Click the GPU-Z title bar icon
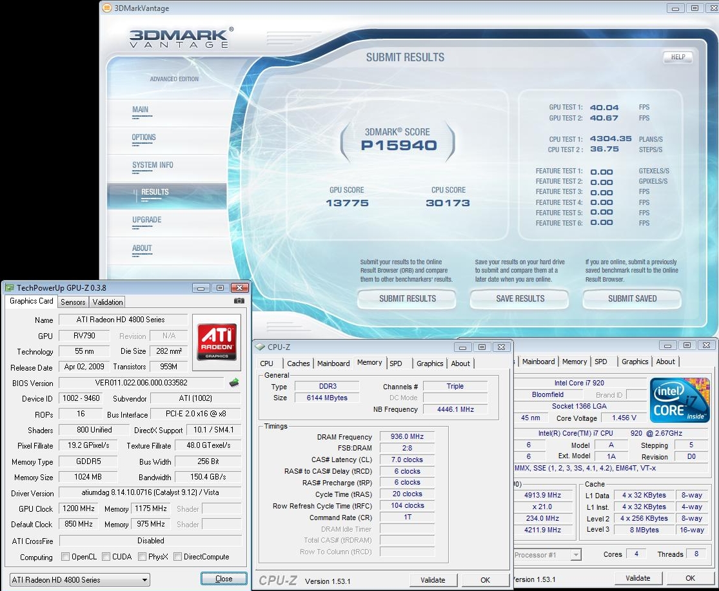Screen dimensions: 719x591 (x=9, y=287)
